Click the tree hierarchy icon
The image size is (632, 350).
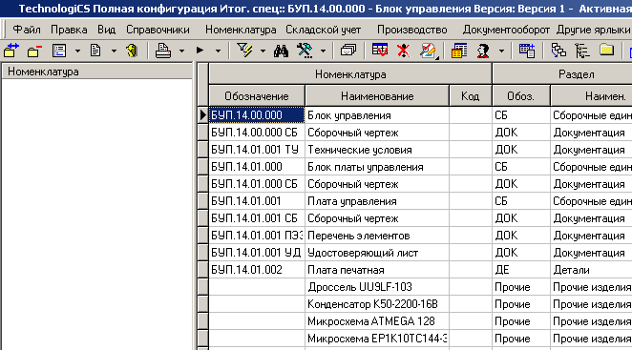click(582, 51)
